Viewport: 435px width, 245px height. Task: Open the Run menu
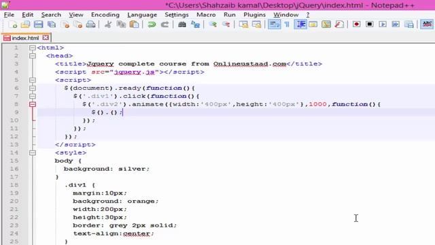click(x=230, y=15)
